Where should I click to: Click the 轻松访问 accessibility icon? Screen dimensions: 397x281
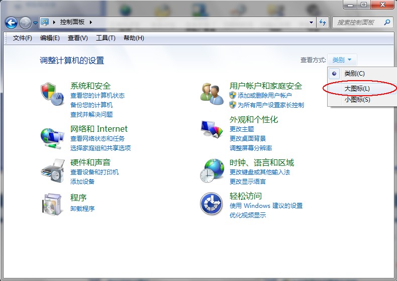click(212, 203)
